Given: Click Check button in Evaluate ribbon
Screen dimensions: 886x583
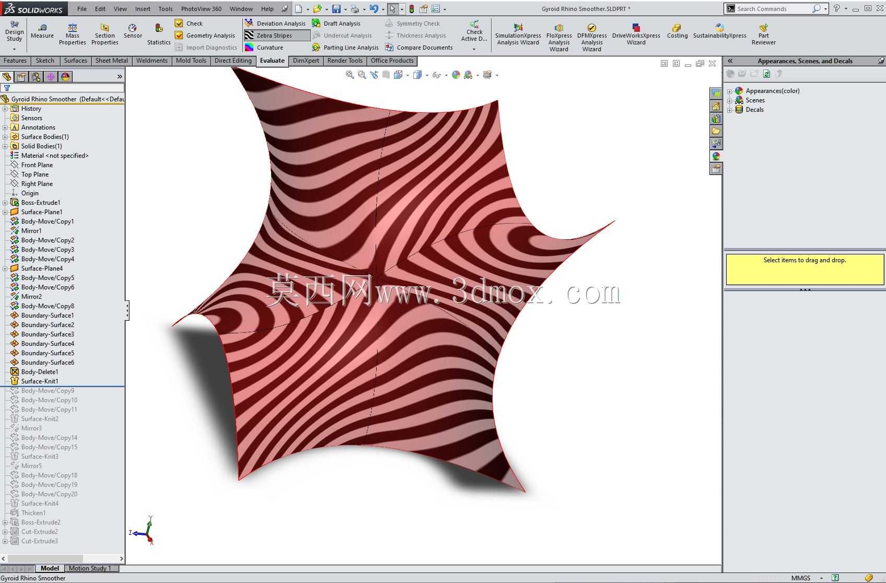Looking at the screenshot, I should tap(189, 24).
